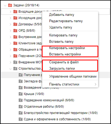
Task: Open the Панель статистики submenu arrow
Action: tap(95, 84)
